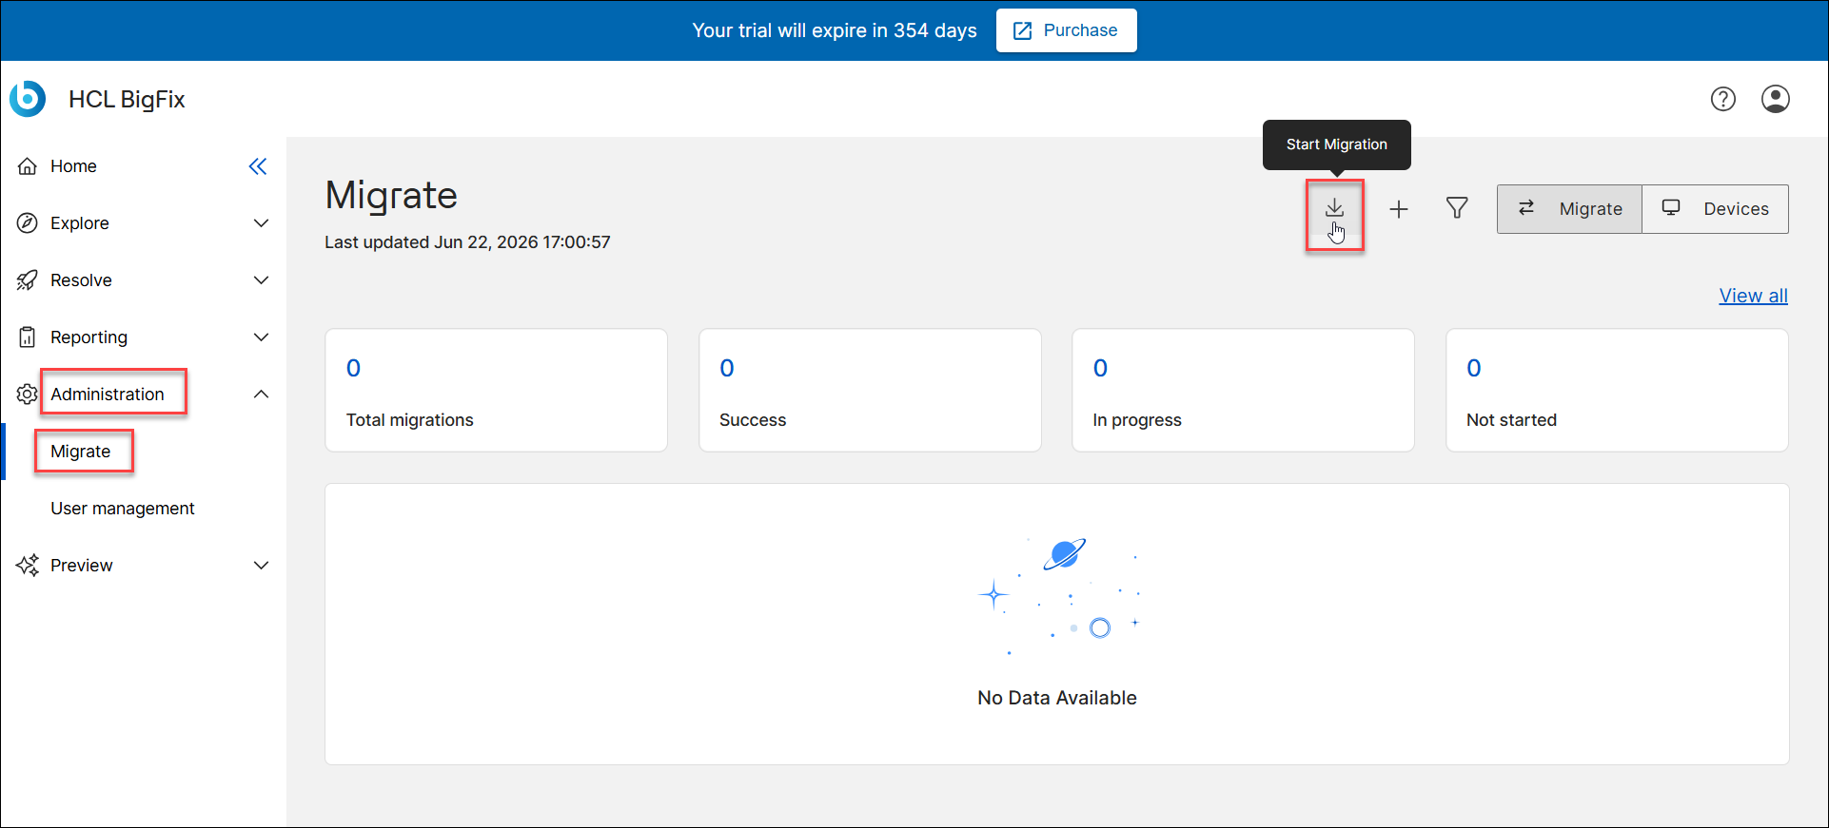Screen dimensions: 1829x828
Task: Collapse sidebar with double chevron icon
Action: (258, 166)
